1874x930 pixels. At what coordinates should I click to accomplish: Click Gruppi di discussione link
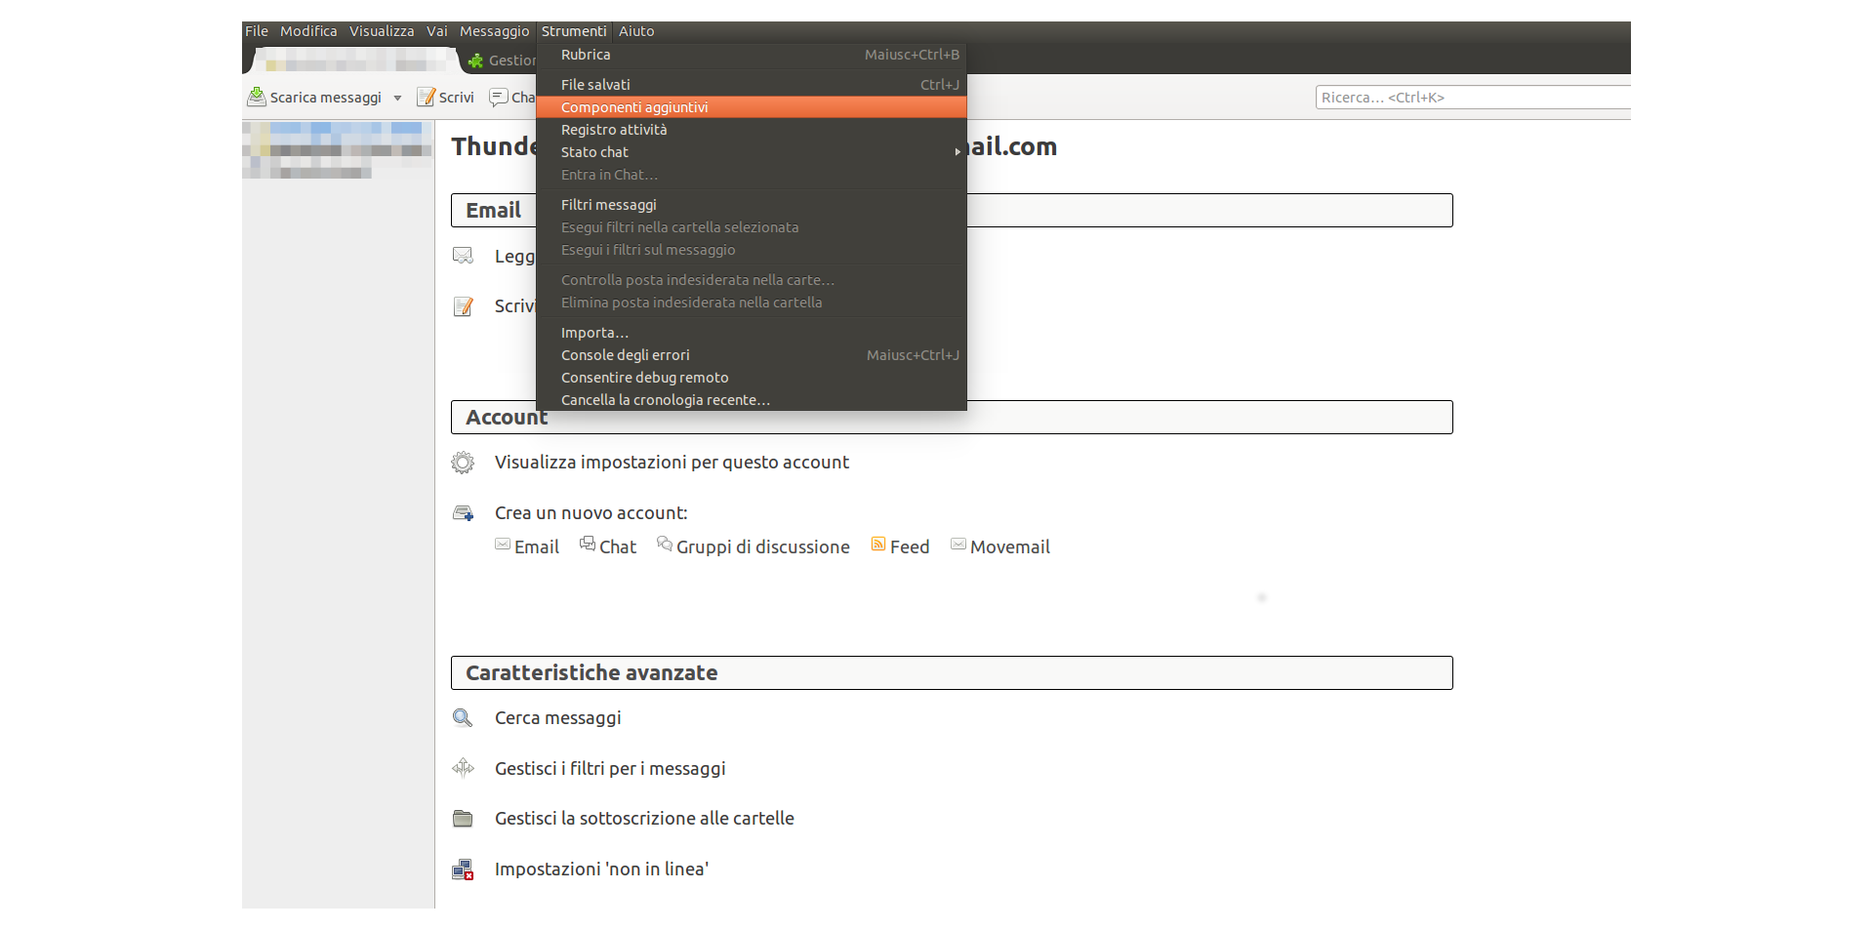pos(763,547)
